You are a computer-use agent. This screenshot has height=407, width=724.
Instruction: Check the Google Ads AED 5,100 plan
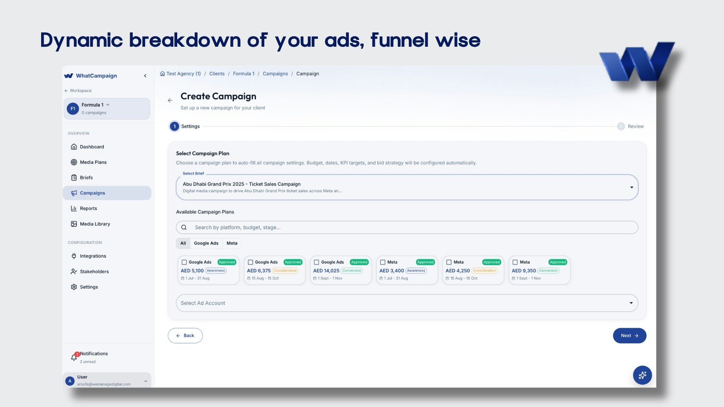[184, 262]
